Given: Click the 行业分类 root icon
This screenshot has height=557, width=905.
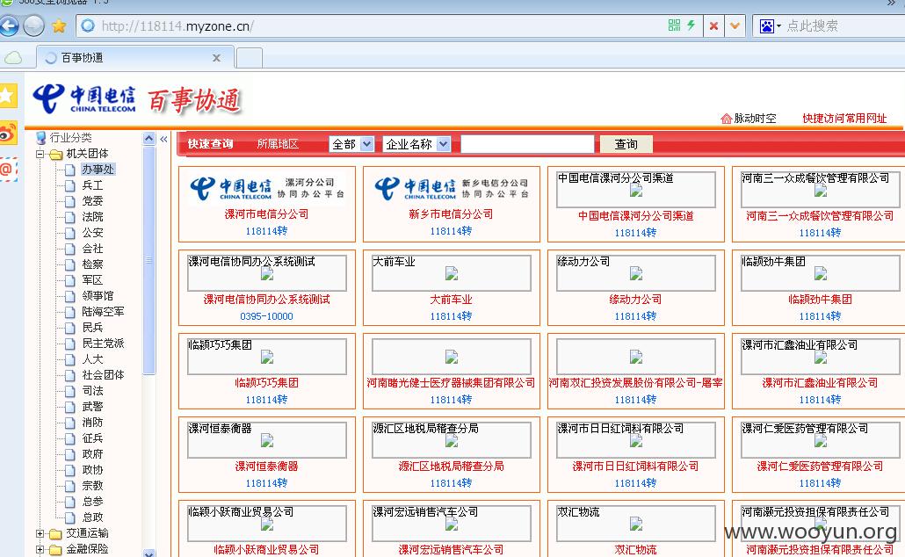Looking at the screenshot, I should click(x=40, y=138).
